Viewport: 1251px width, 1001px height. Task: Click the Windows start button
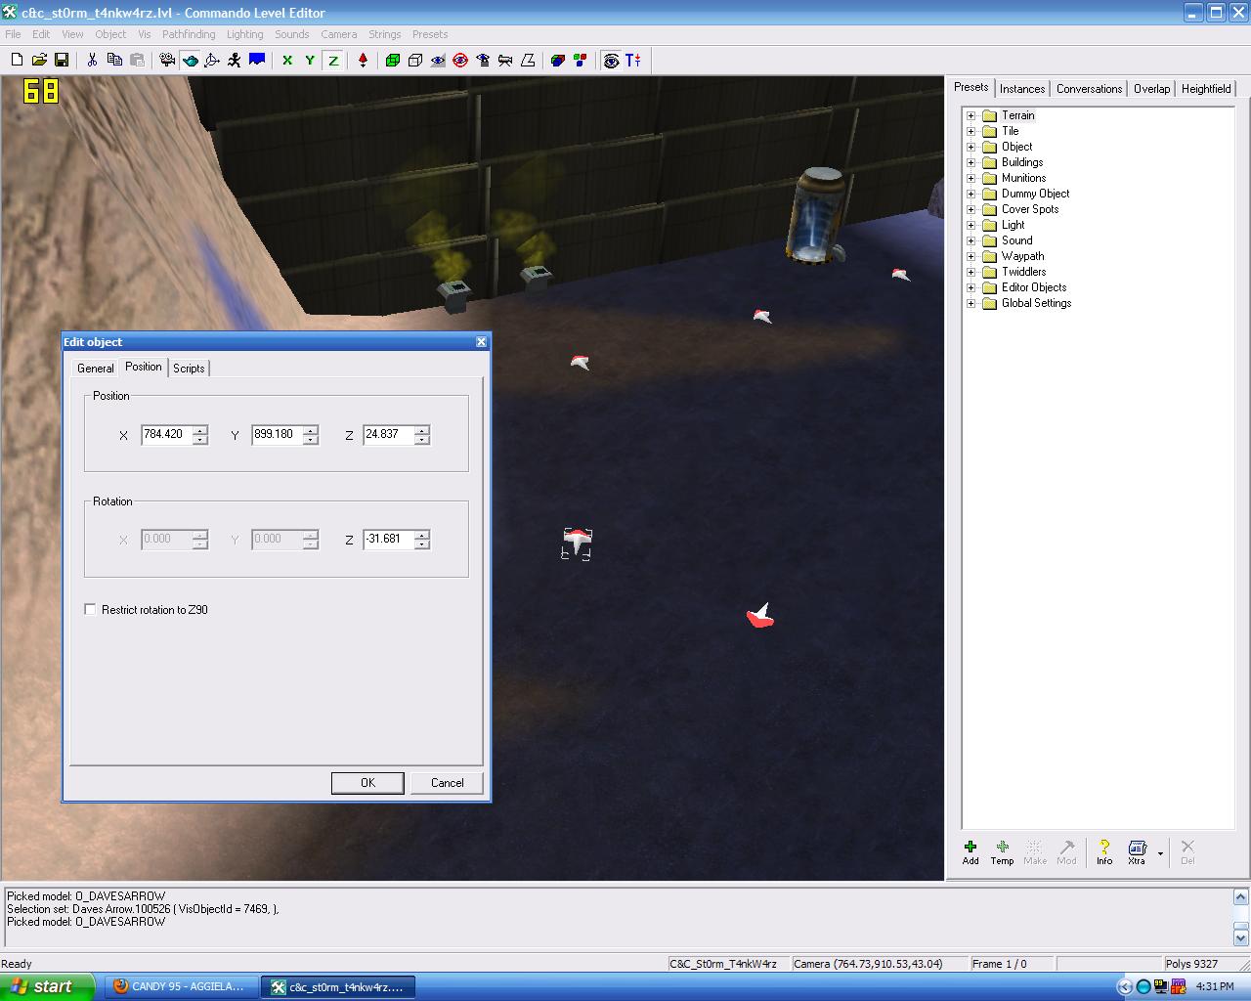pos(47,986)
